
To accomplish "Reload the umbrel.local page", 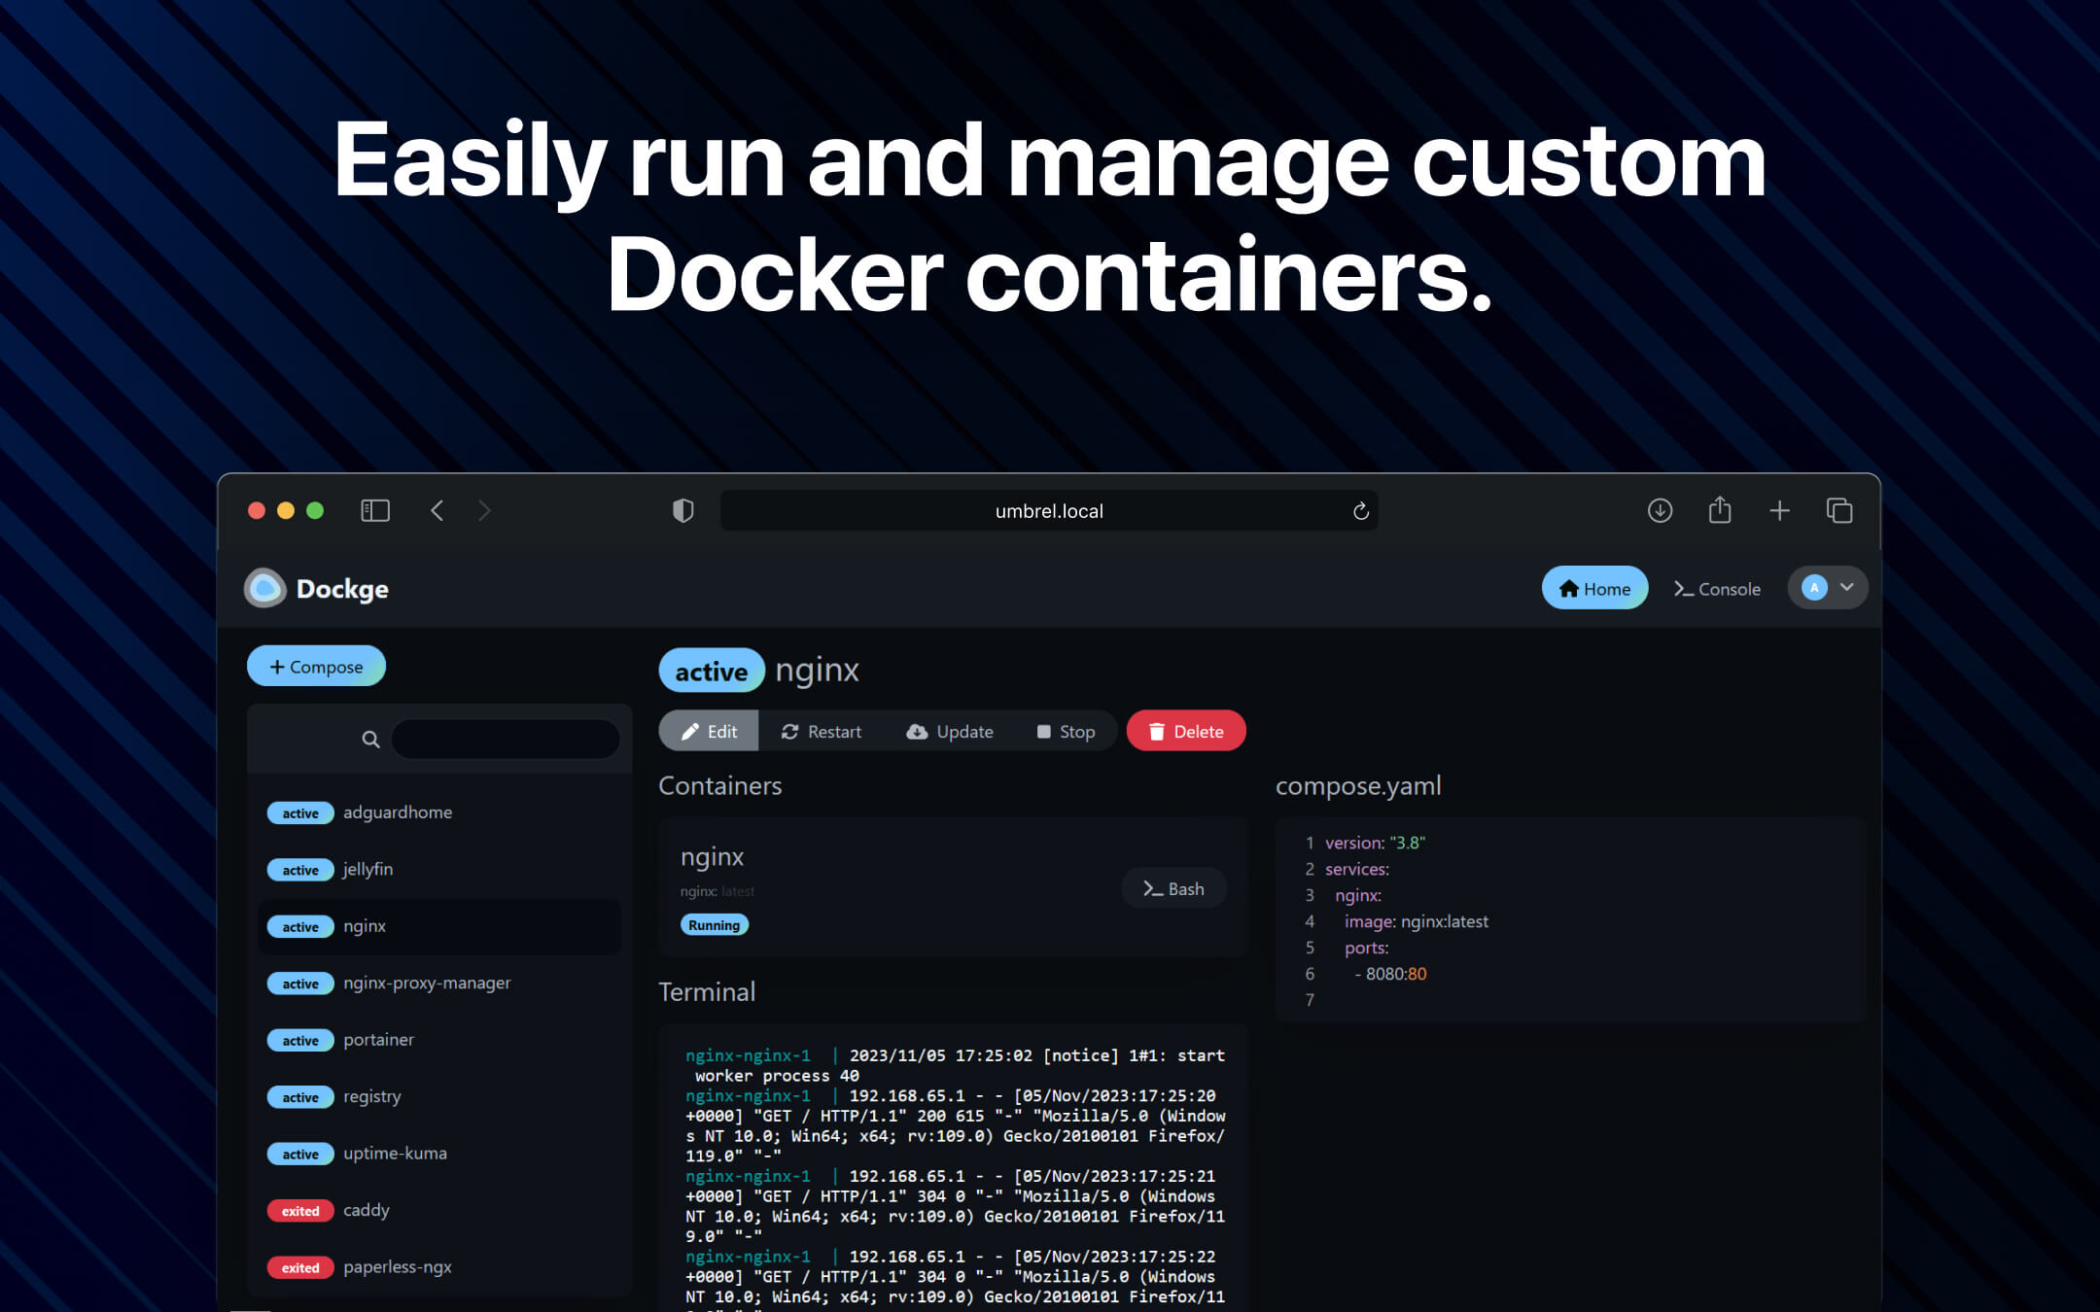I will coord(1359,510).
